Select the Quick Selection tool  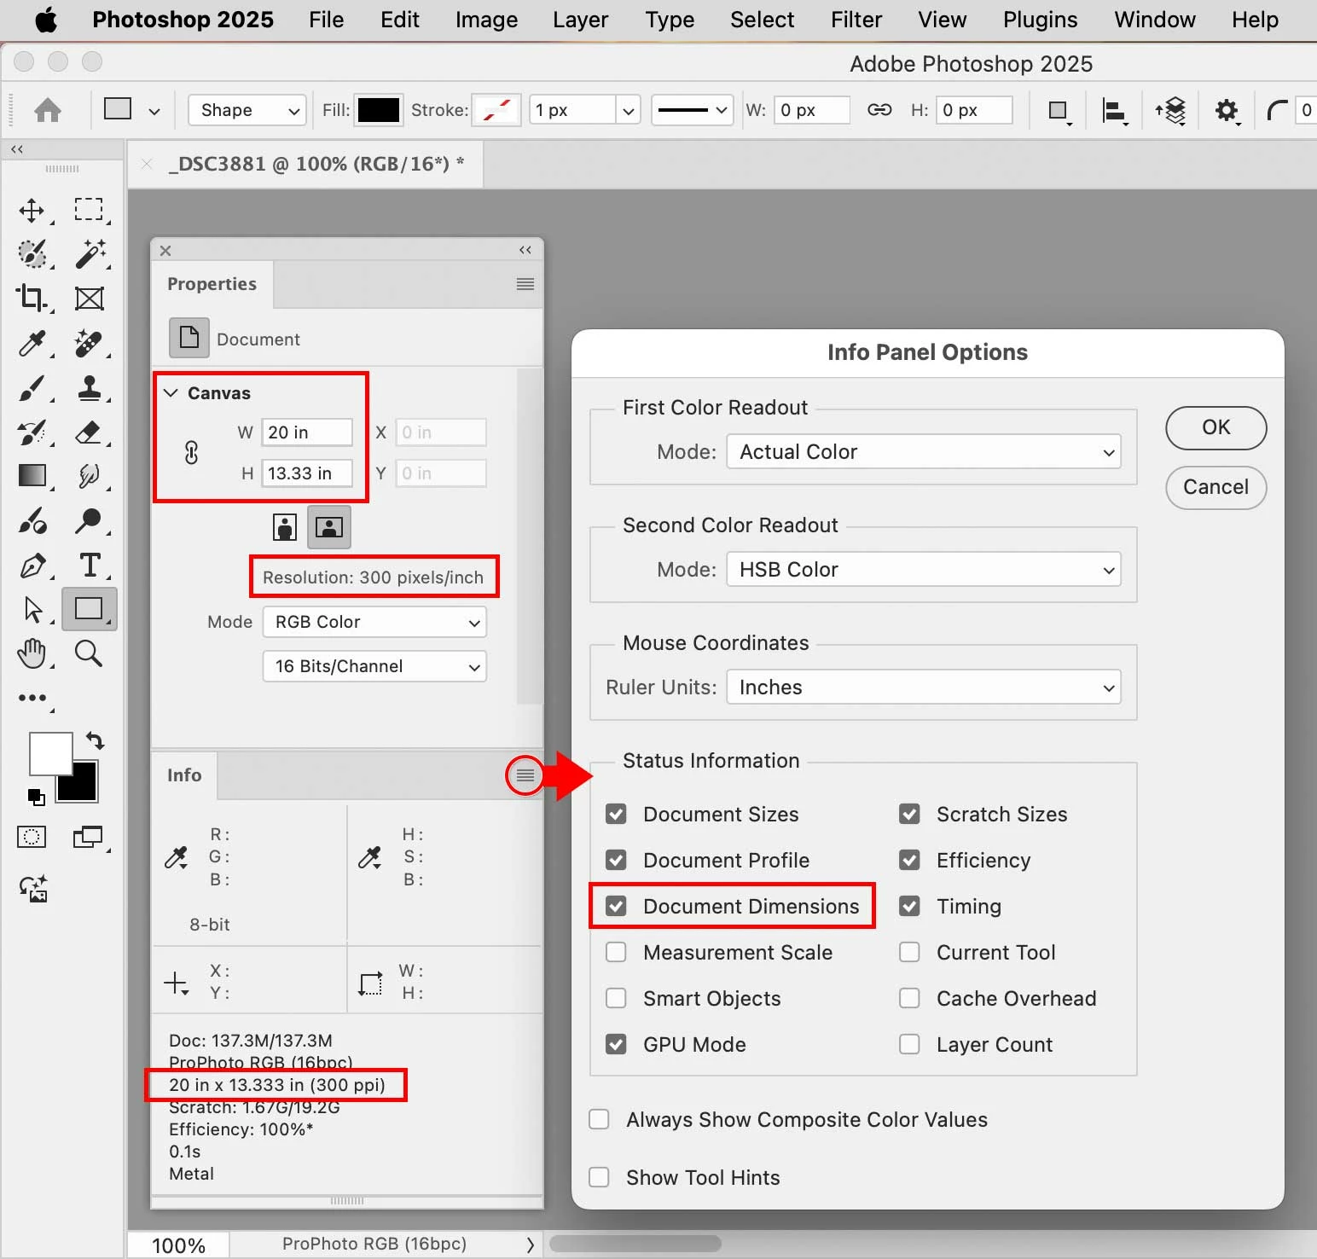32,253
